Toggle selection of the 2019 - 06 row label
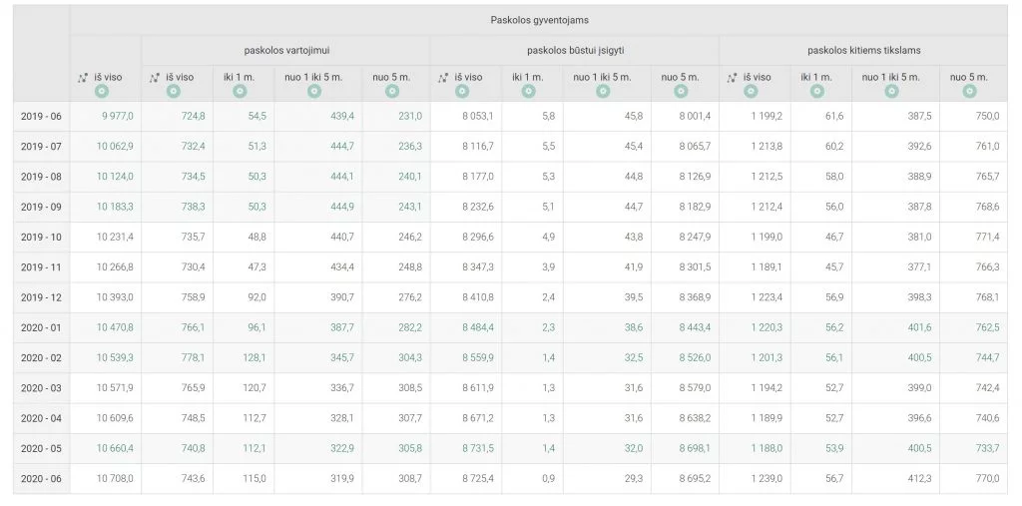 pos(41,116)
